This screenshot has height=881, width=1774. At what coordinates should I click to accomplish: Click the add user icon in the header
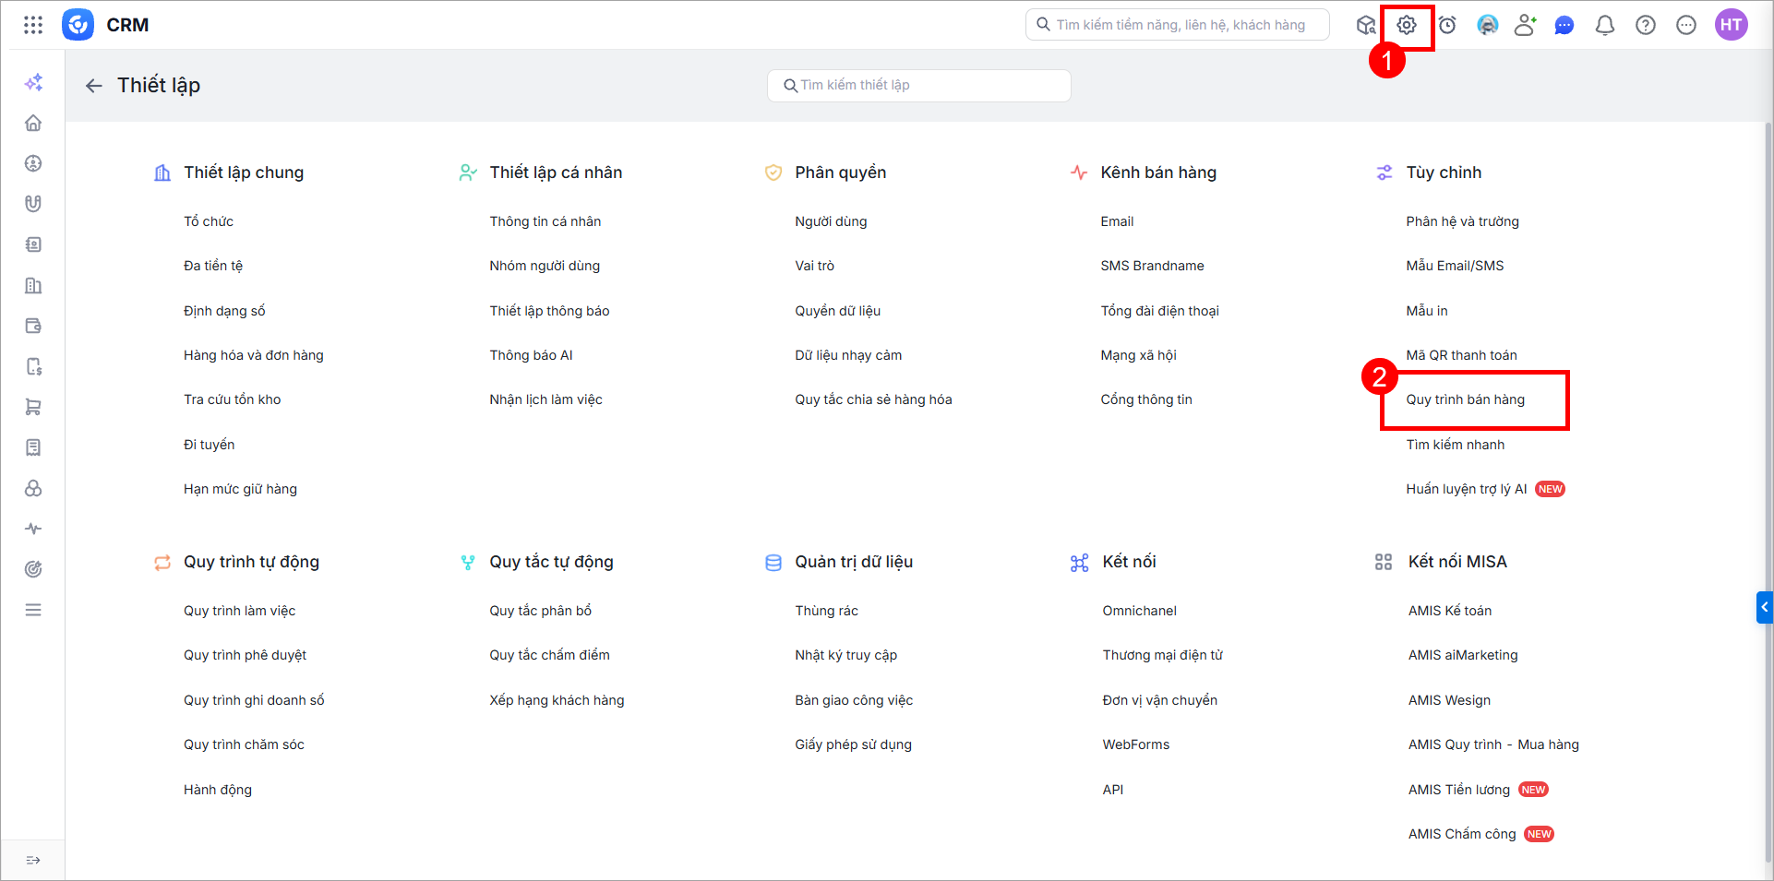click(x=1526, y=25)
